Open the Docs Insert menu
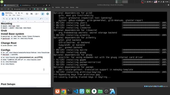 tap(18, 15)
